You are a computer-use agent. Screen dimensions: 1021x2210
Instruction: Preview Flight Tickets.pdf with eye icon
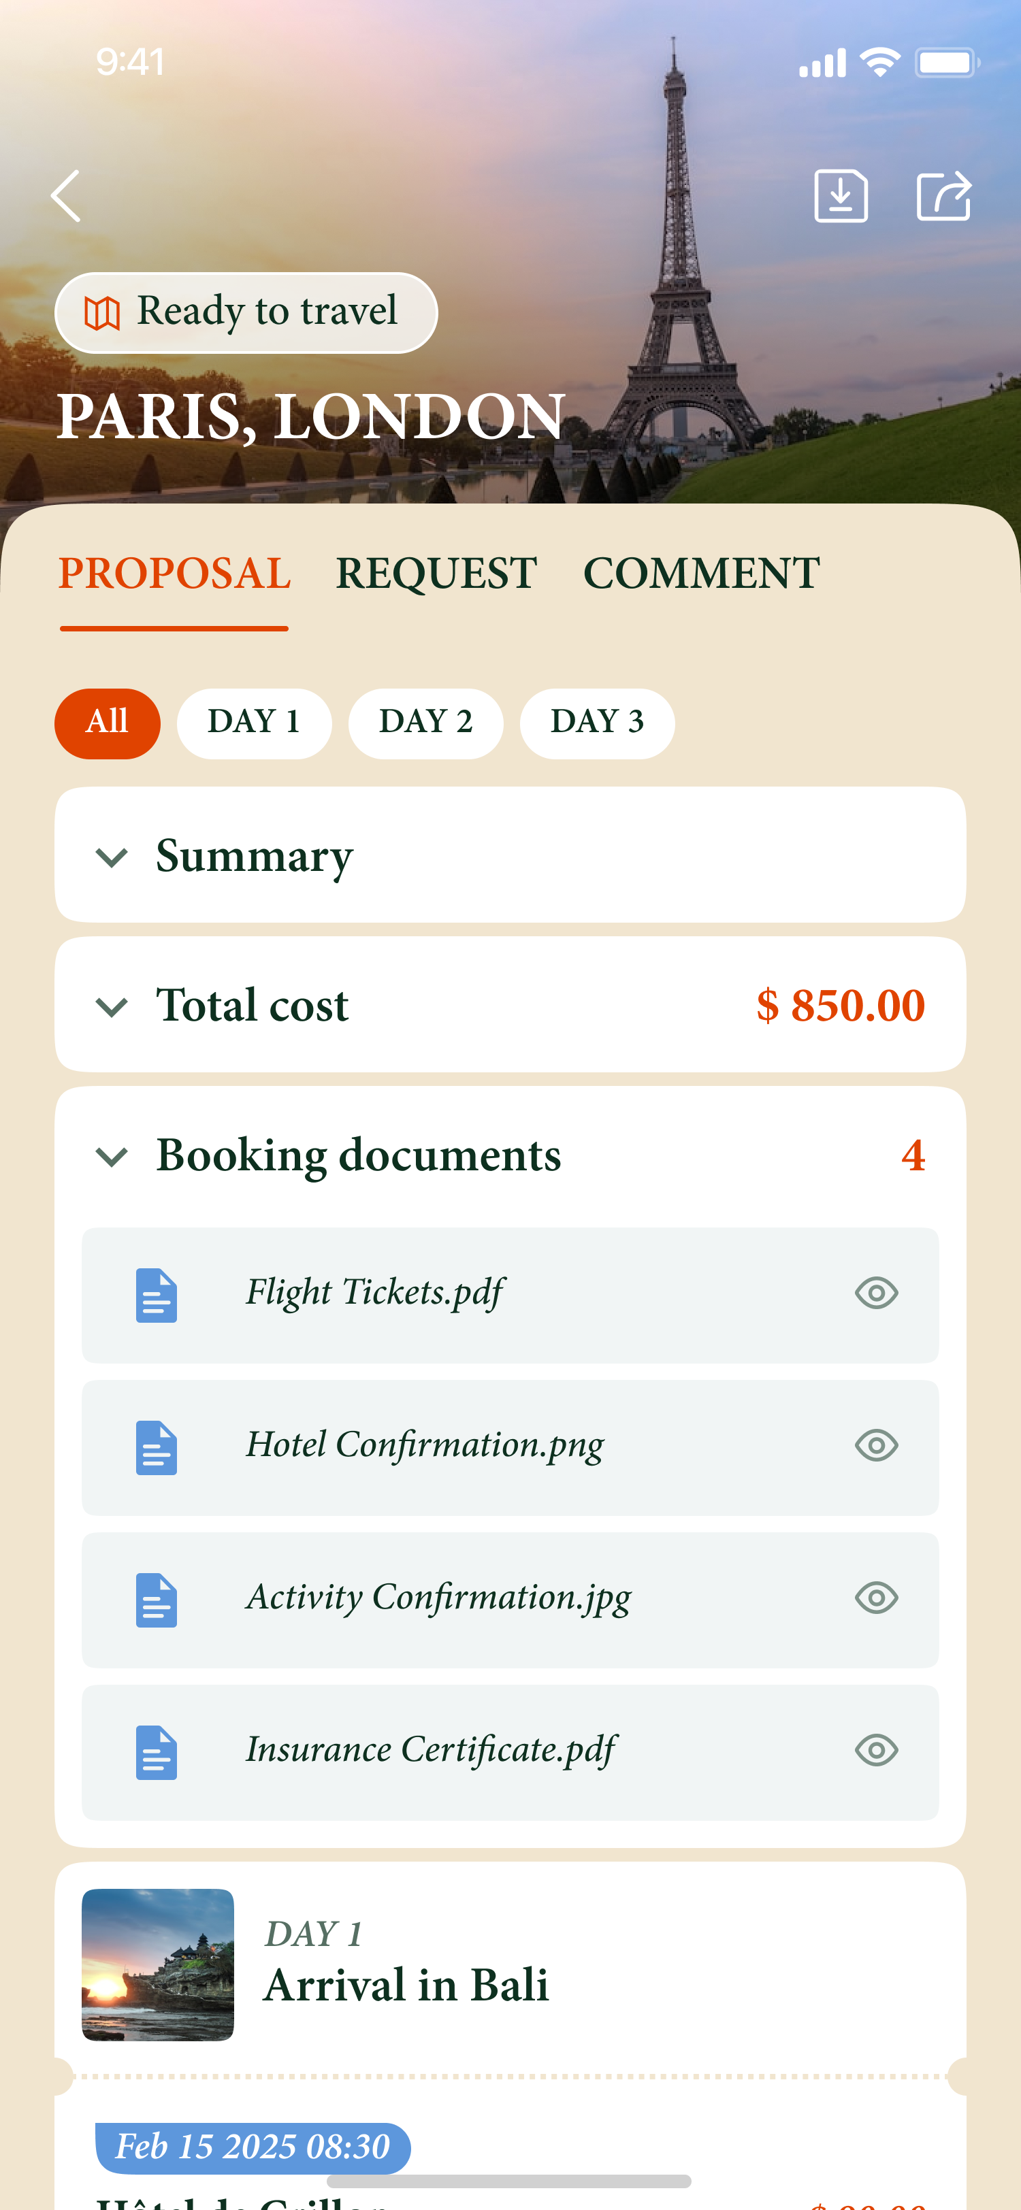click(876, 1293)
